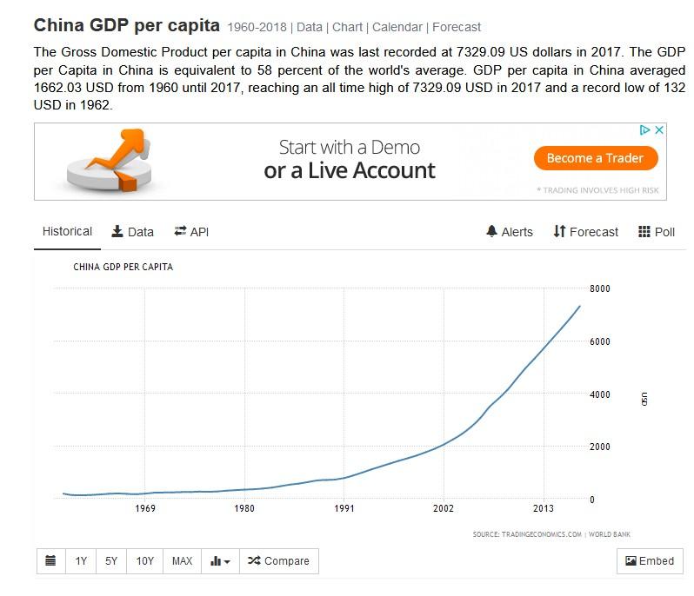Open the Calendar link in the title
Viewport: 694px width, 596px height.
tap(397, 27)
